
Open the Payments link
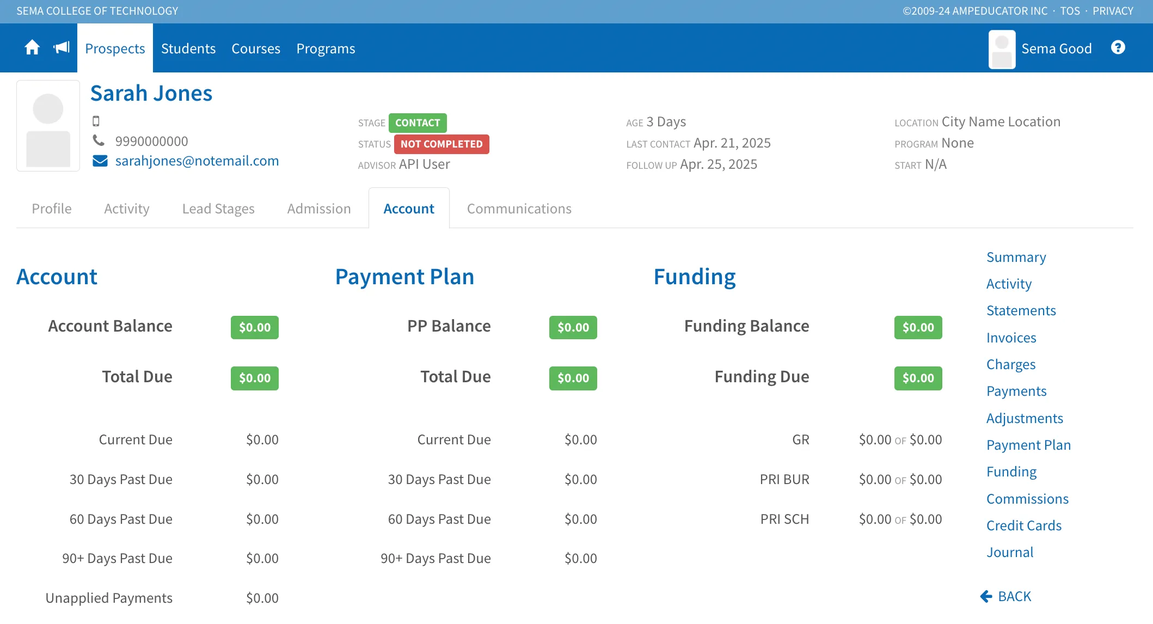pyautogui.click(x=1016, y=391)
